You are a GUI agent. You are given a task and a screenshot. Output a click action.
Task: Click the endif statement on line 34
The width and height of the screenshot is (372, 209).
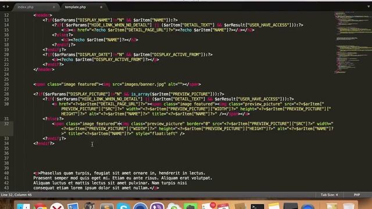(x=44, y=143)
